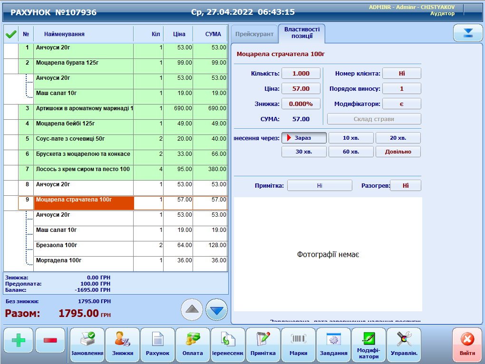The height and width of the screenshot is (364, 485).
Task: Collapse panel with the top-right down arrow
Action: (468, 33)
